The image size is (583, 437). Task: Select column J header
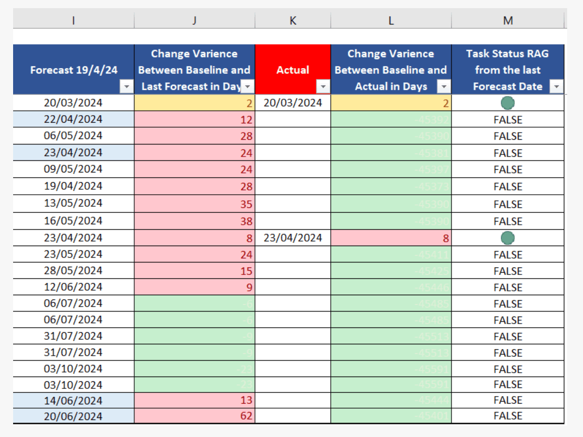click(x=194, y=20)
